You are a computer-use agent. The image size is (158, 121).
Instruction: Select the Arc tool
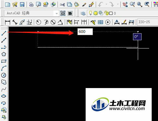point(4,68)
